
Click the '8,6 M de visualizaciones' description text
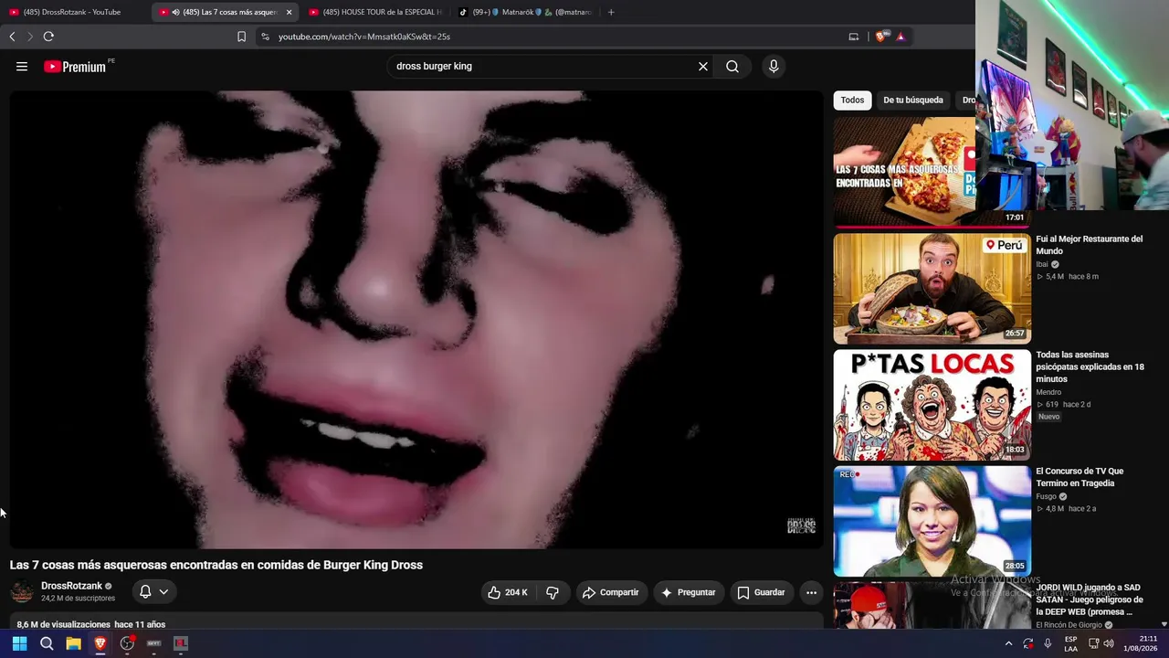[x=62, y=624]
